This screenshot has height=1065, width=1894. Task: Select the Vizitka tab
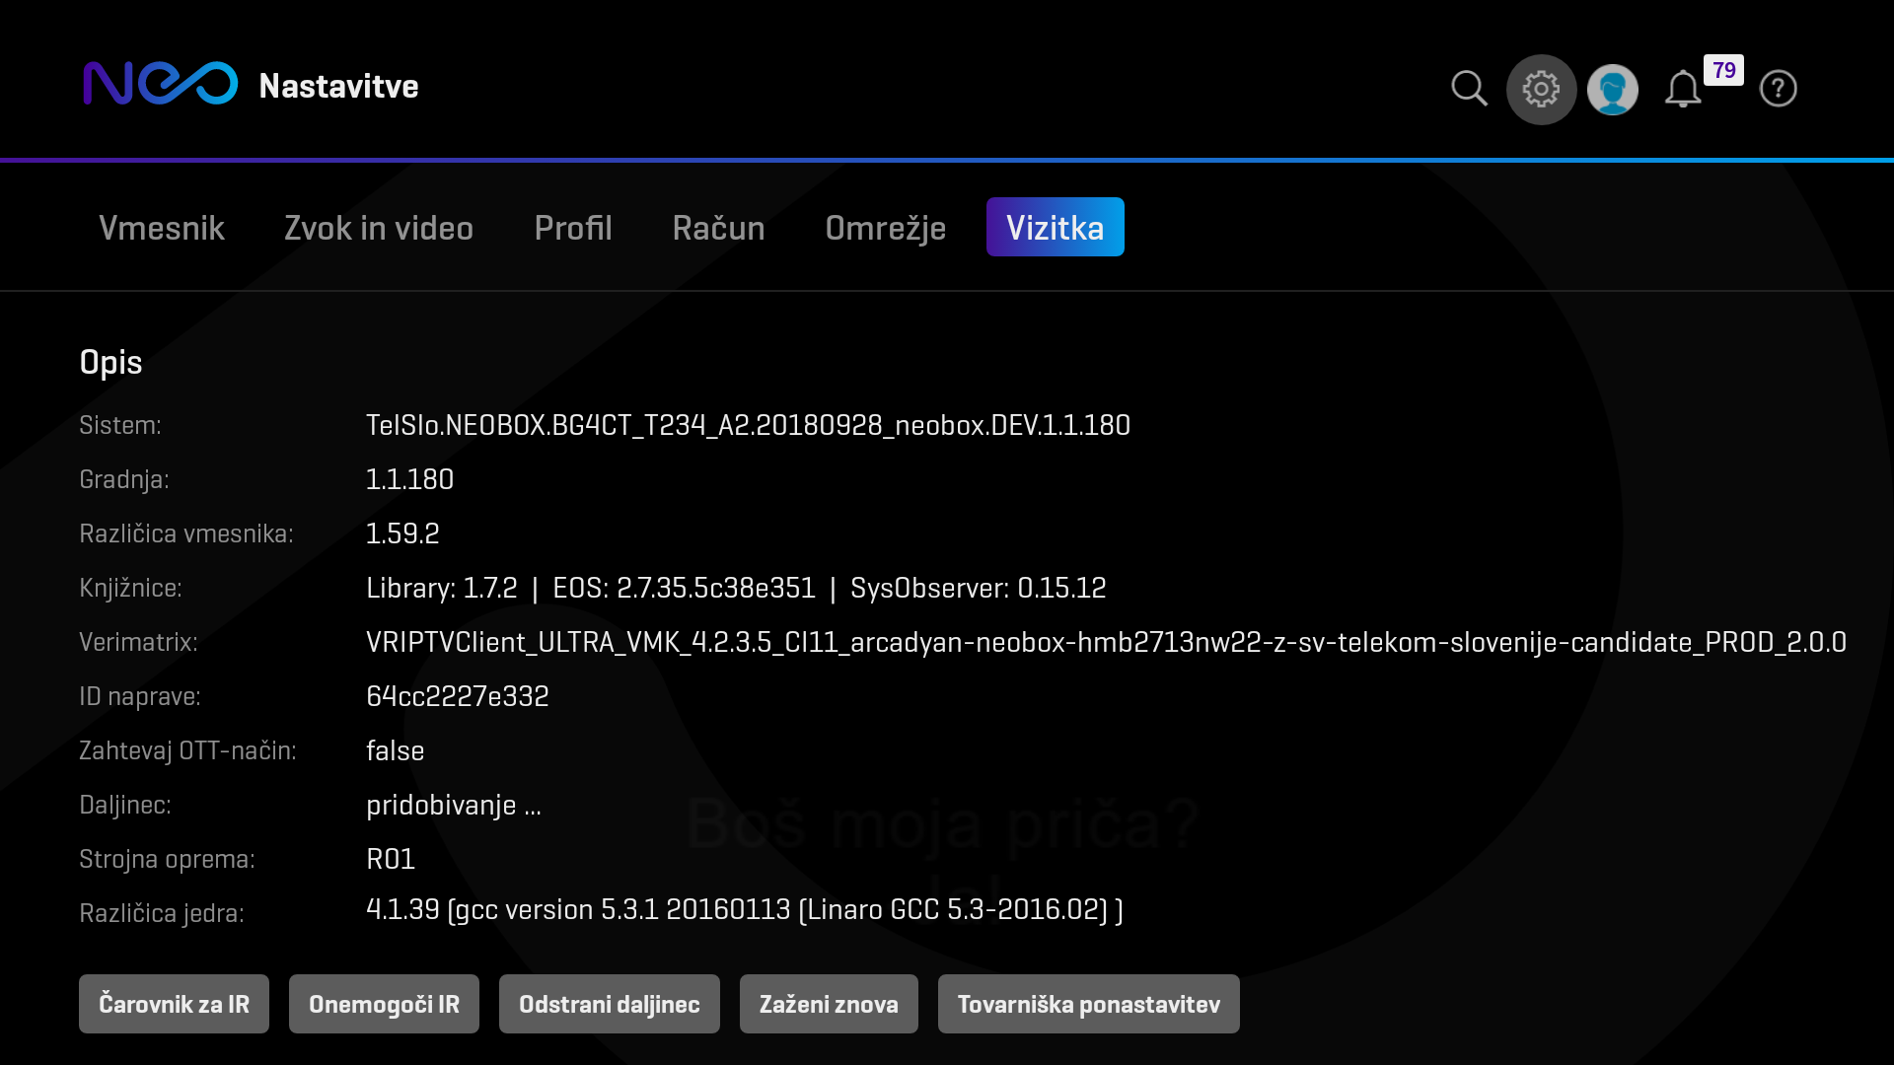click(1055, 227)
